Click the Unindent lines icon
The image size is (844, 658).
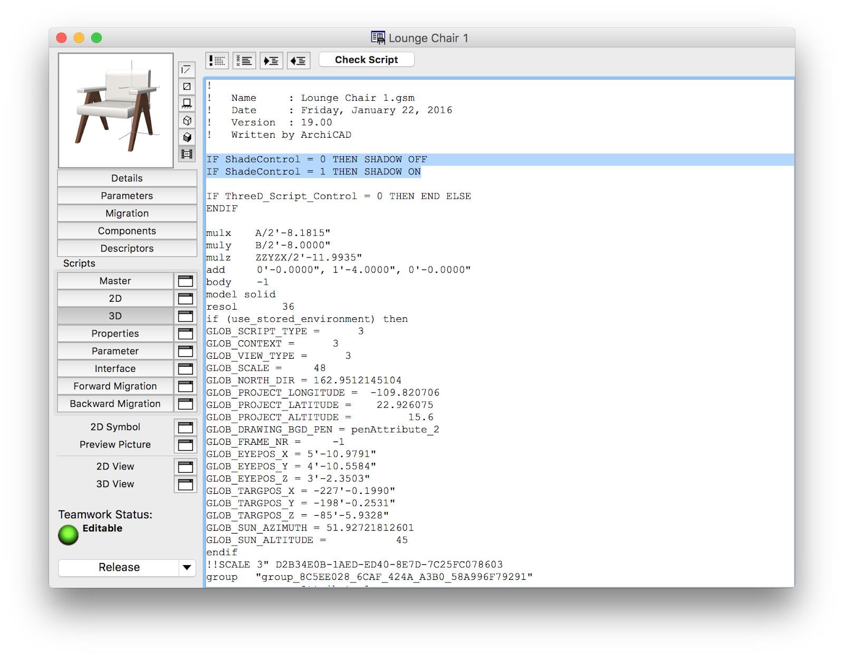click(299, 61)
